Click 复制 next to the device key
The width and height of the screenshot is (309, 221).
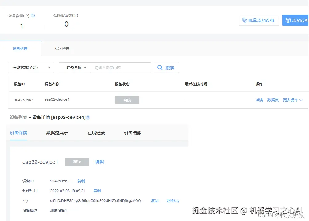(155, 200)
